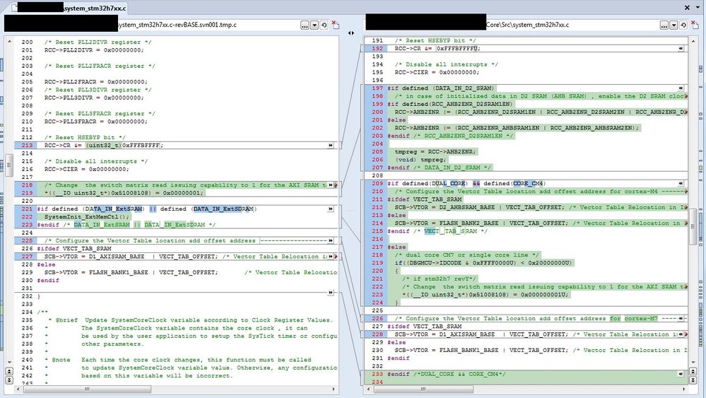Click left pane horizontal scroll right arrow
The width and height of the screenshot is (706, 398).
point(334,389)
